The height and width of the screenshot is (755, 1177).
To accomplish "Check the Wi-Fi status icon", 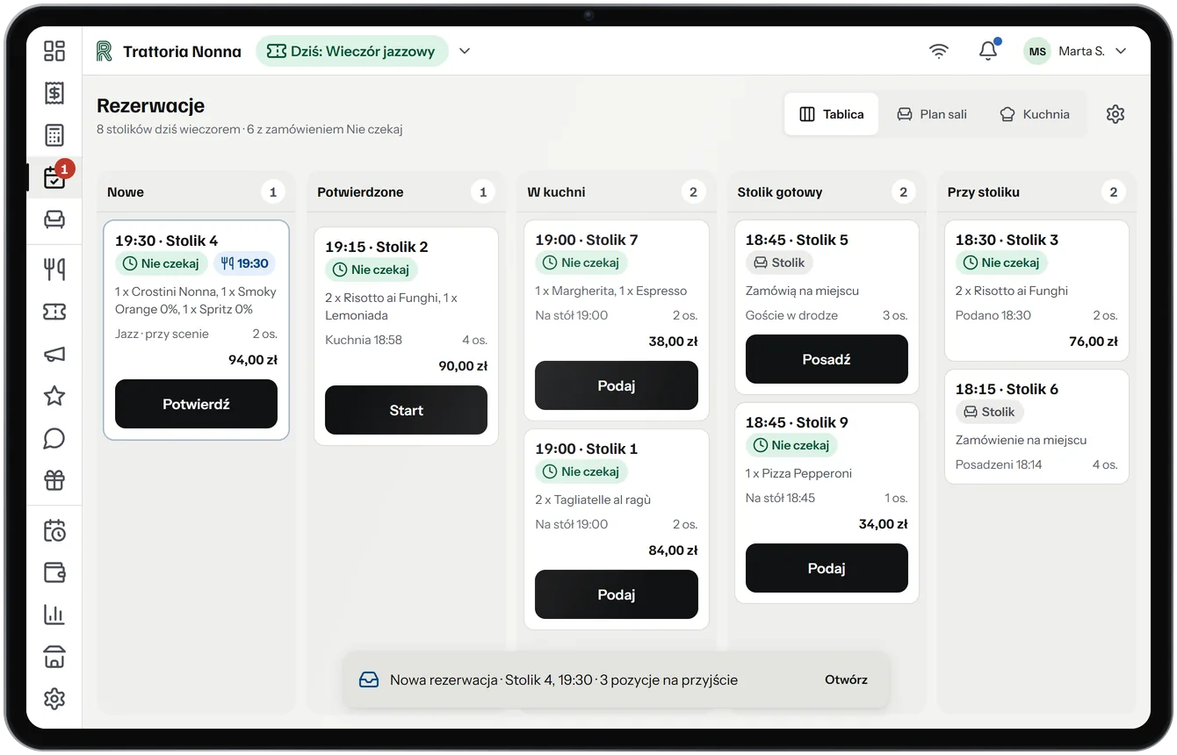I will [x=939, y=51].
